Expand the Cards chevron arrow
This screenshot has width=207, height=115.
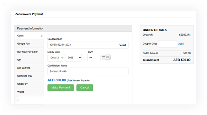coord(42,36)
